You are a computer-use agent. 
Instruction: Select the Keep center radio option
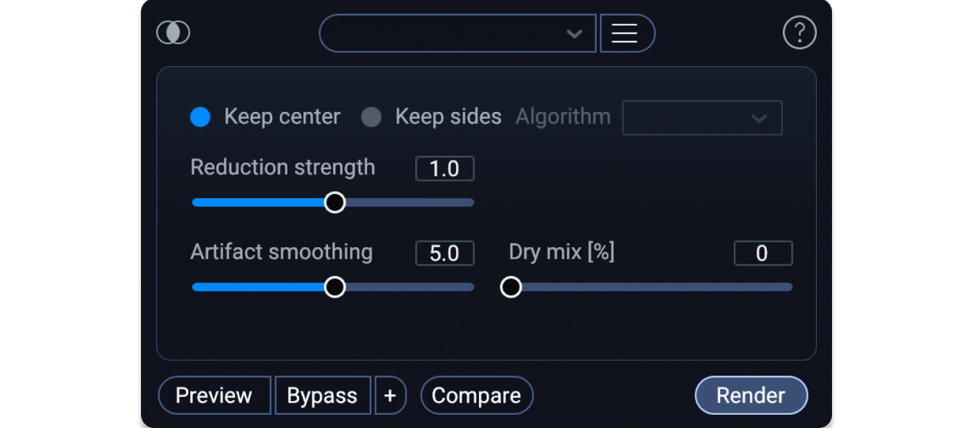pyautogui.click(x=200, y=117)
